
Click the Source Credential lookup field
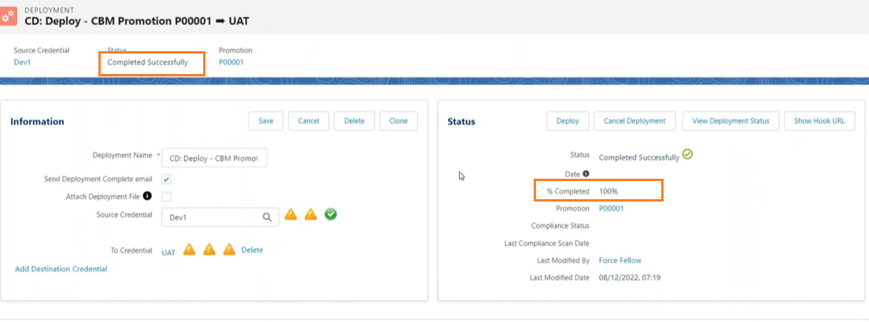point(220,217)
